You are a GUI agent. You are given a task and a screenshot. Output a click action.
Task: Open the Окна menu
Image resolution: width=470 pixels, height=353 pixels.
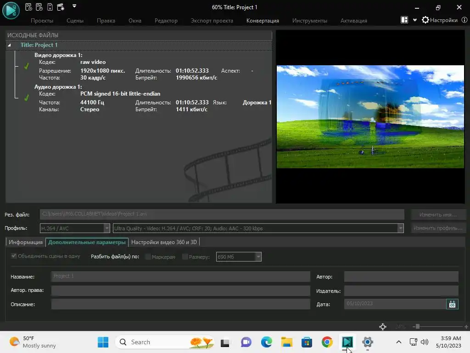[135, 20]
